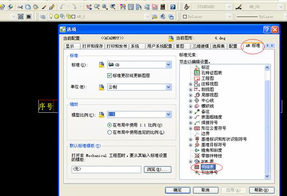
Task: Click the default template path field
Action: (106, 169)
